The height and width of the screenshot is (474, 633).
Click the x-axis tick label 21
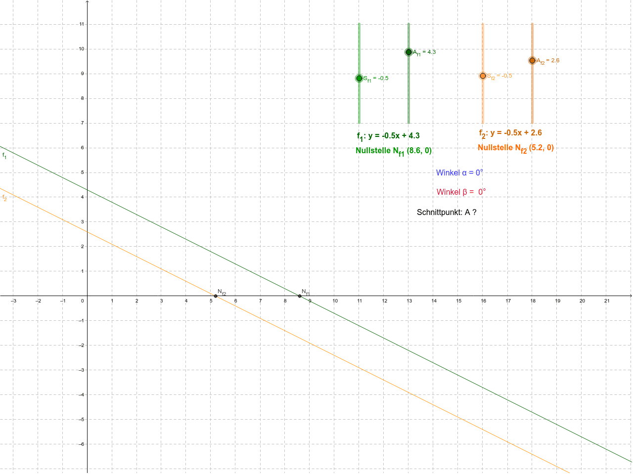(607, 301)
